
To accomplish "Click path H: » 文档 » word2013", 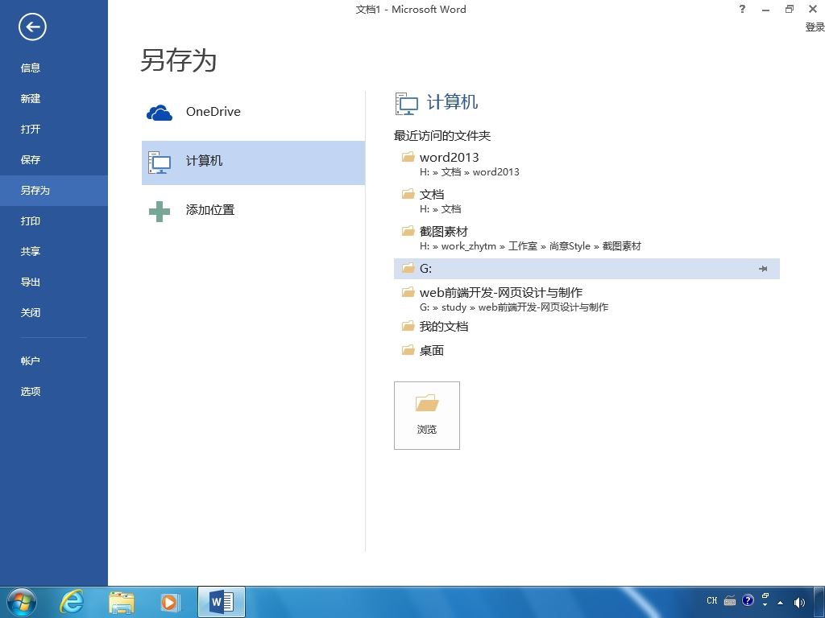I will 470,172.
